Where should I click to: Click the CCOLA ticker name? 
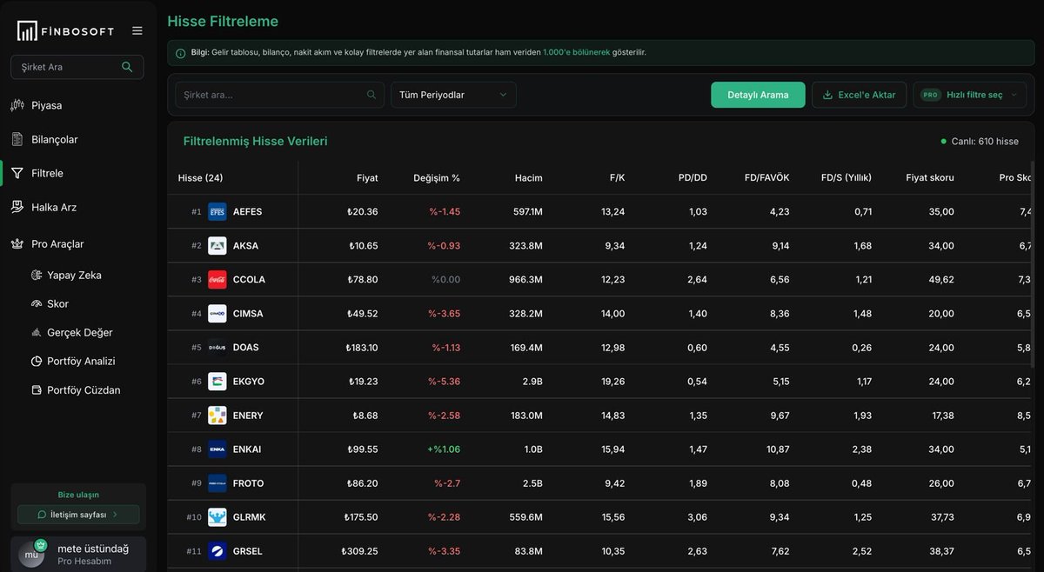(x=249, y=280)
